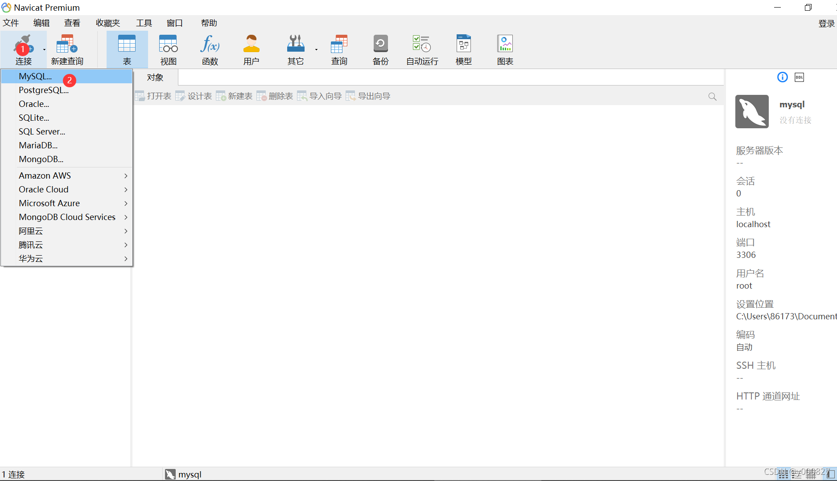
Task: Expand MongoDB Cloud Services submenu
Action: (x=67, y=217)
